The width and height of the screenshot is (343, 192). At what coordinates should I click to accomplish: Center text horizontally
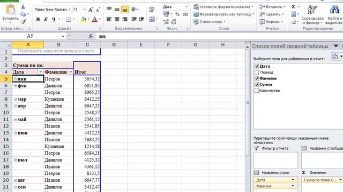[117, 19]
